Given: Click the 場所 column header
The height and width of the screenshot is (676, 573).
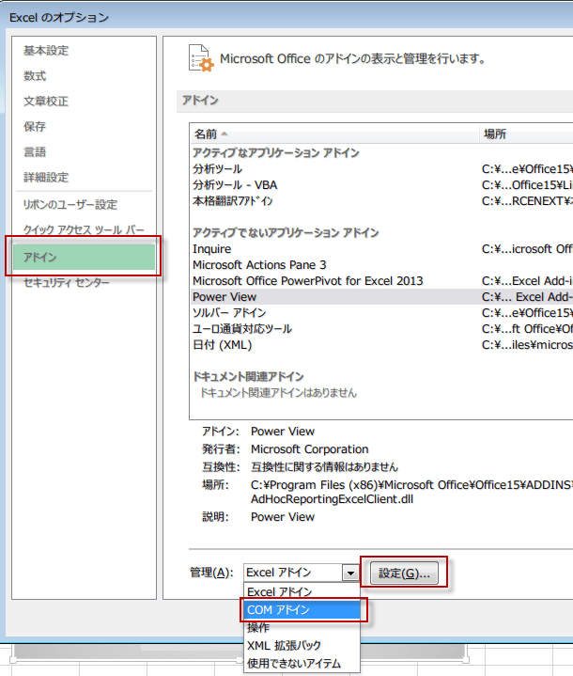Looking at the screenshot, I should 526,134.
